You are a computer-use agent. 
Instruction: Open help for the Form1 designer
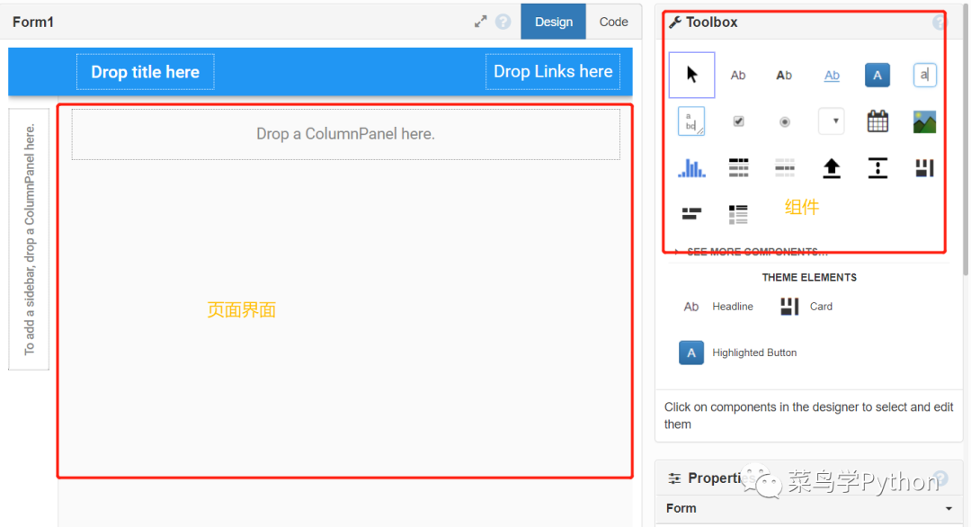click(x=503, y=22)
